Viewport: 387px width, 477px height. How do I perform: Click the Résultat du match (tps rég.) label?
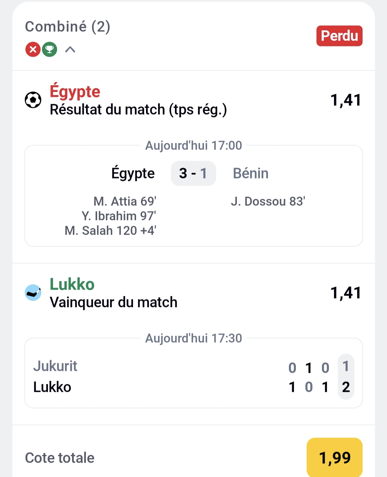[138, 110]
